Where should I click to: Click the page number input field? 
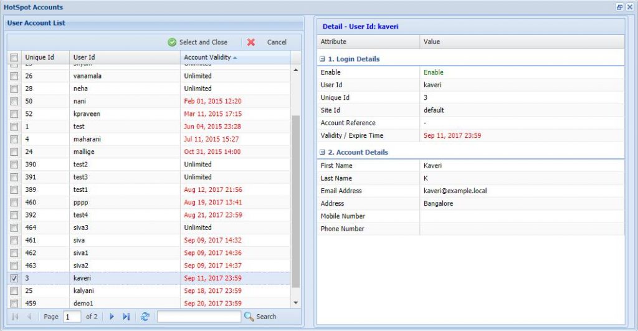(72, 317)
